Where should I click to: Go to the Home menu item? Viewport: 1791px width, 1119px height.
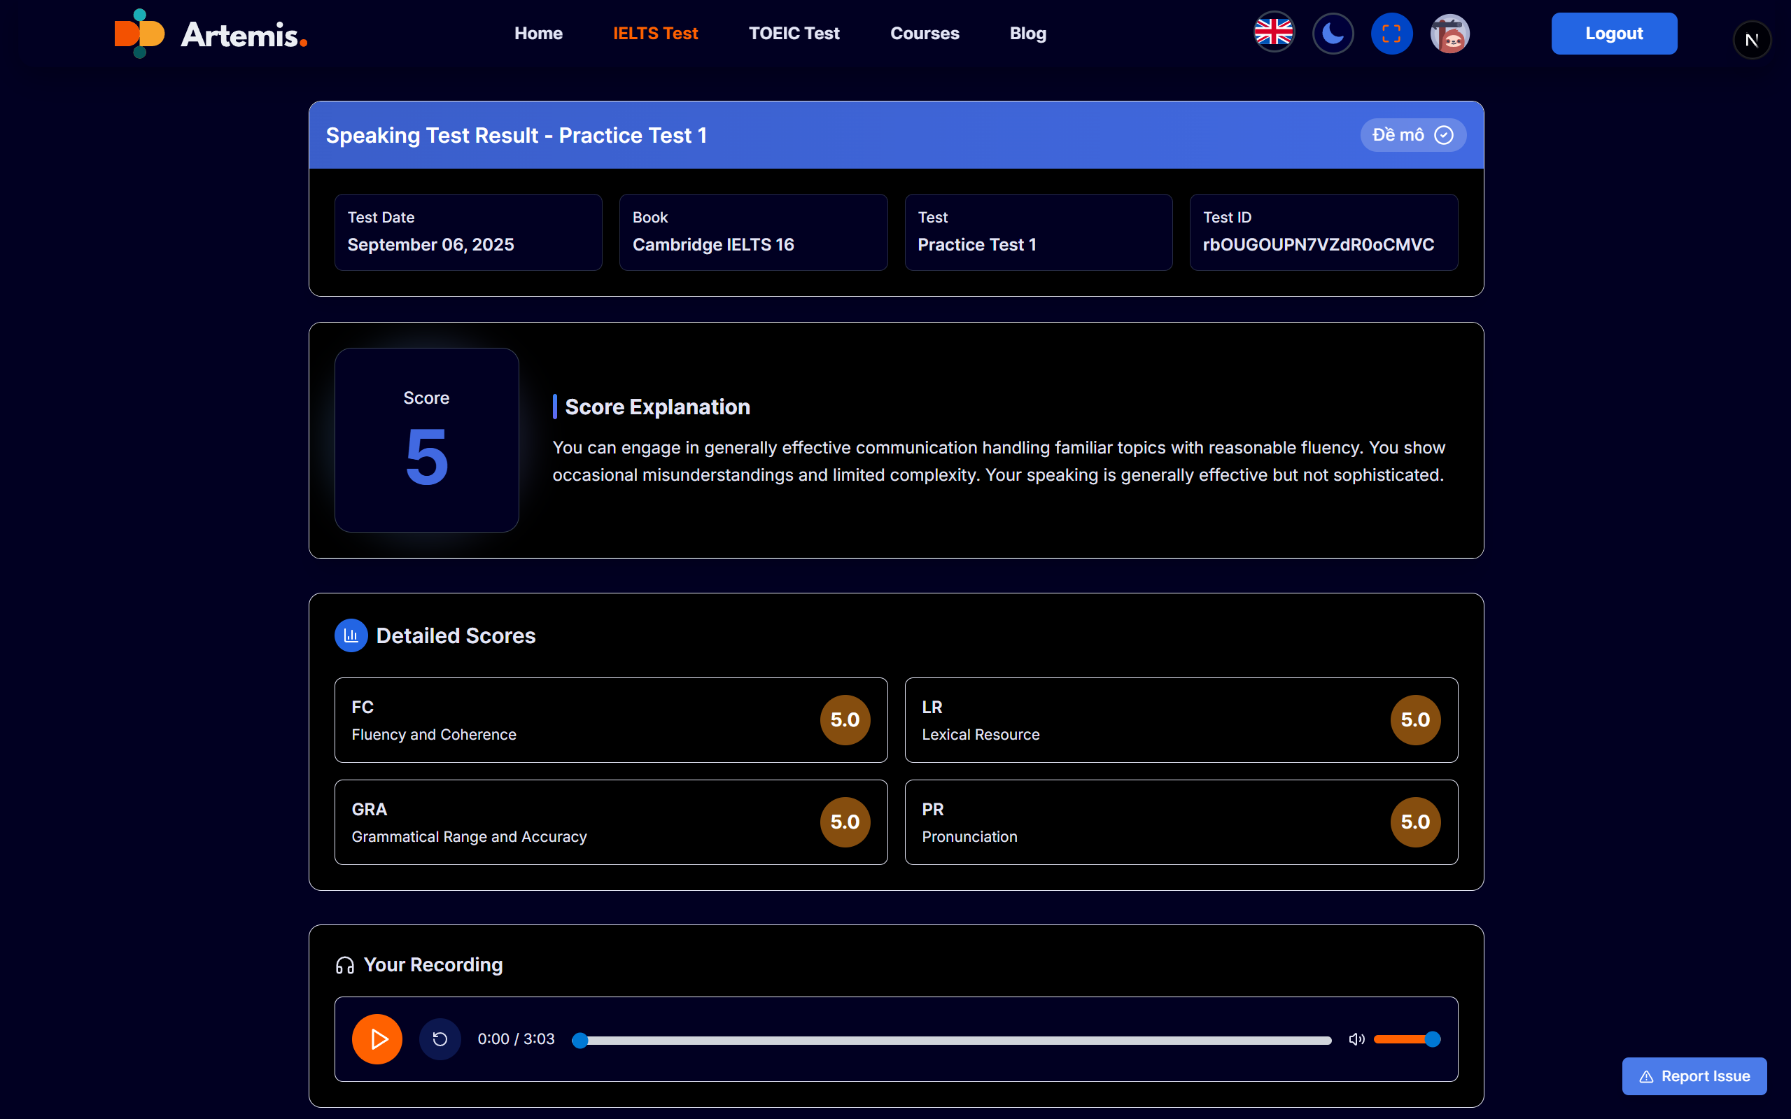coord(538,34)
